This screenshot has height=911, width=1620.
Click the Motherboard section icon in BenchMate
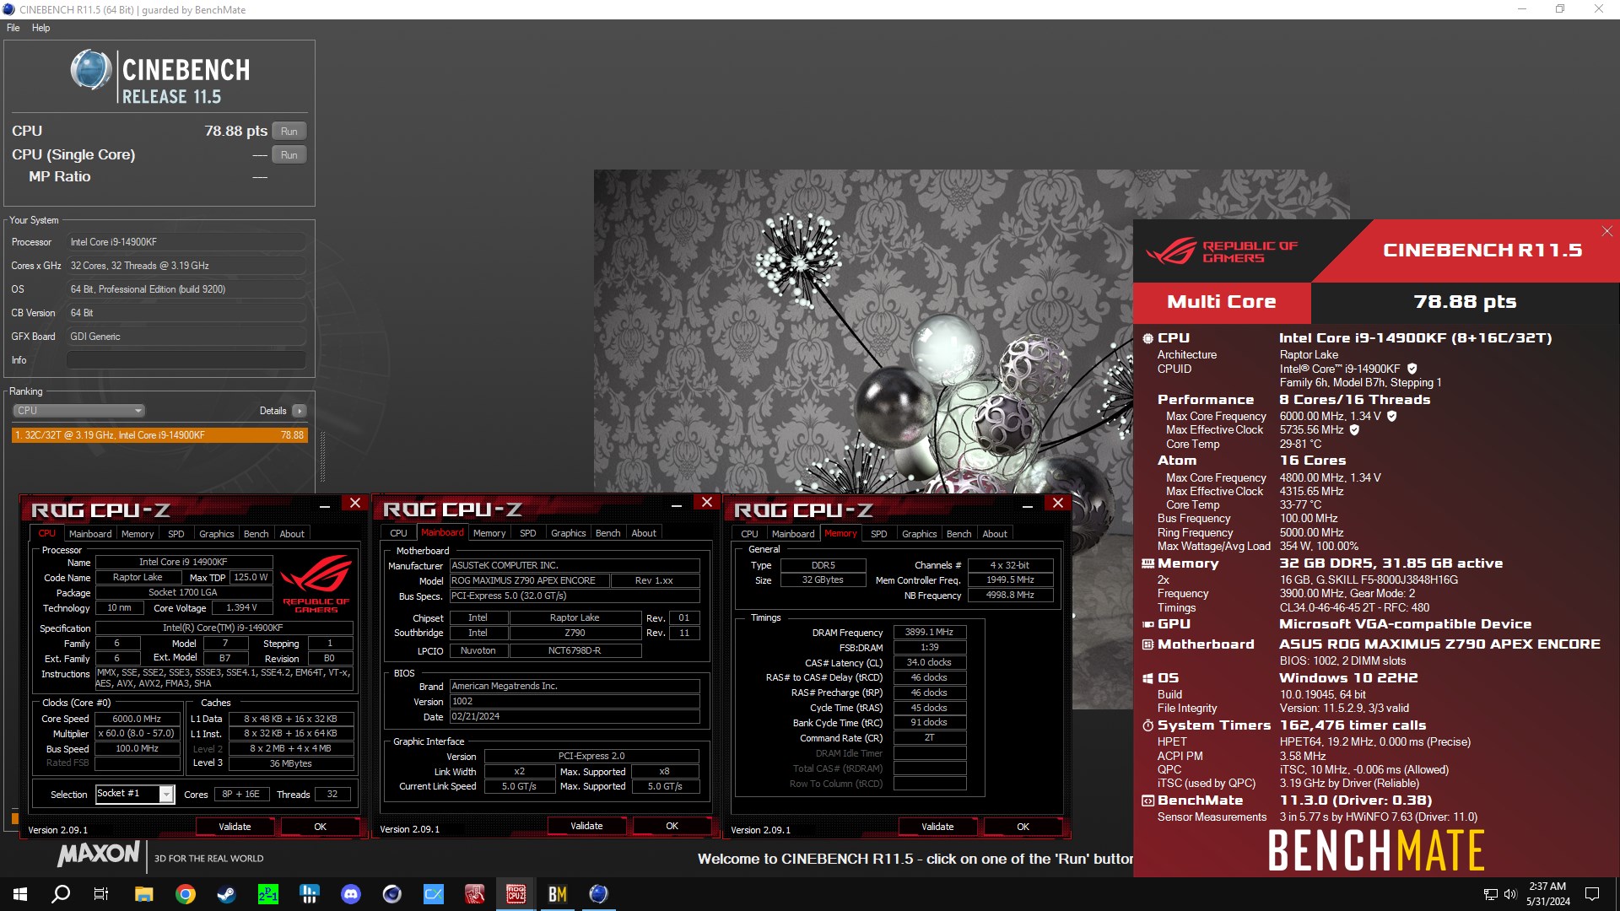(1147, 644)
